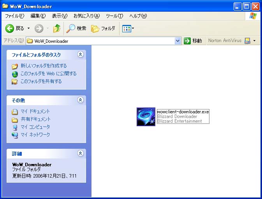This screenshot has width=262, height=199.
Task: Open the 表示(V) menu
Action: (x=60, y=16)
